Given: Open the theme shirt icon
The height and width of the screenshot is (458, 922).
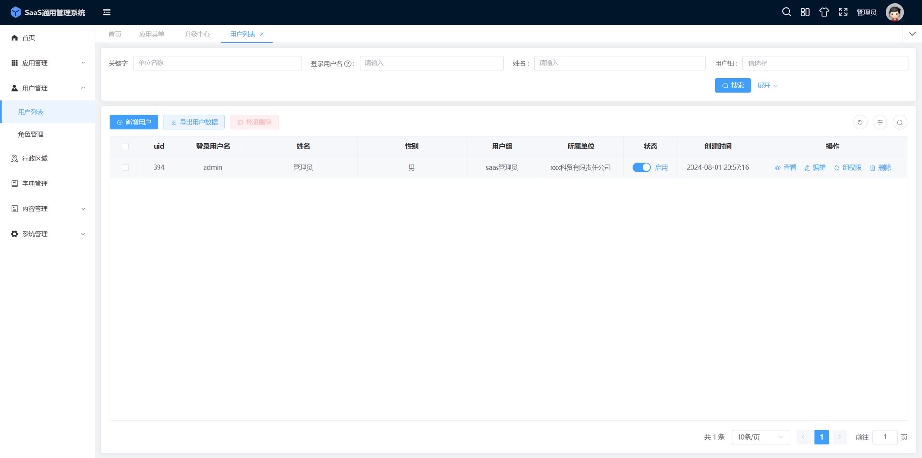Looking at the screenshot, I should click(x=824, y=12).
